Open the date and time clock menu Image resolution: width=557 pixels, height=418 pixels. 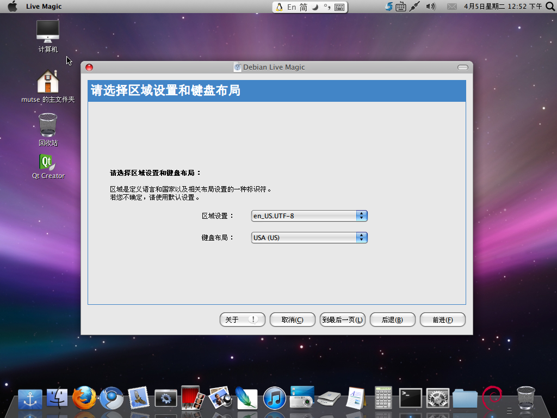[x=503, y=7]
